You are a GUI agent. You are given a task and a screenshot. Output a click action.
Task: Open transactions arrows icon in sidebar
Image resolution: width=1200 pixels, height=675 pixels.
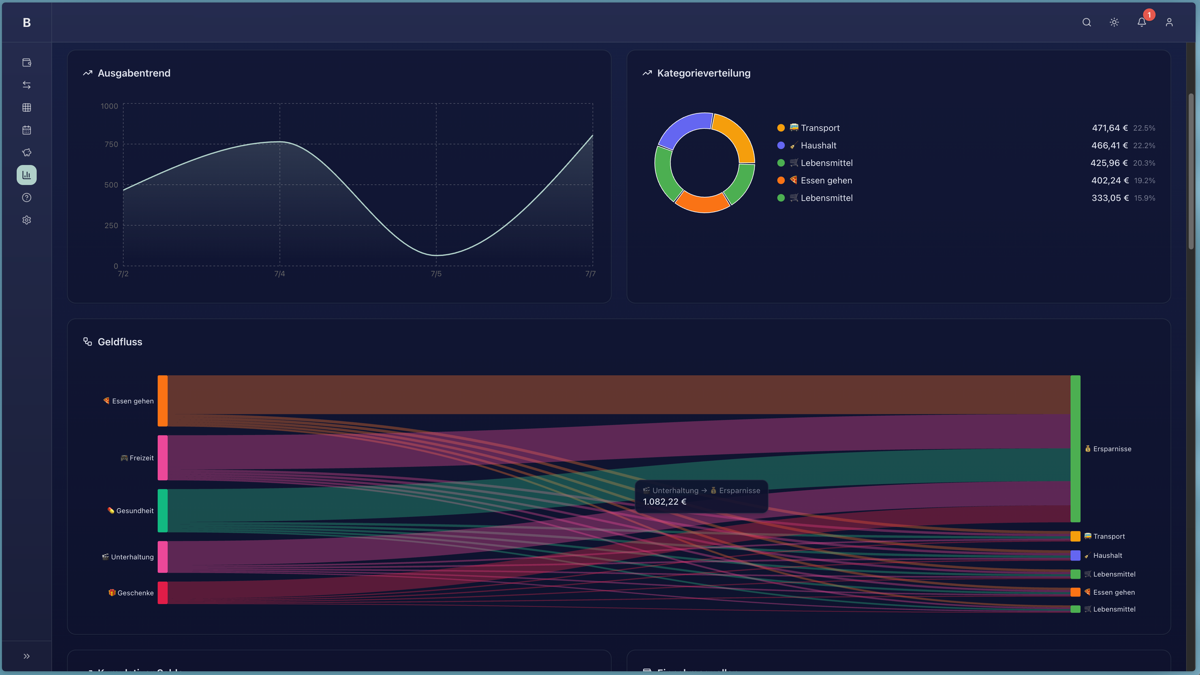[27, 85]
